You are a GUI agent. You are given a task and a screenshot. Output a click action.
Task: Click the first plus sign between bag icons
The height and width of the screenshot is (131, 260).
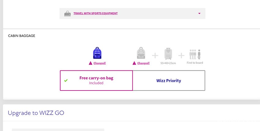coord(155,55)
